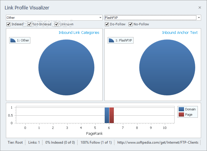
Task: Toggle the Indexed checkbox
Action: (9, 24)
